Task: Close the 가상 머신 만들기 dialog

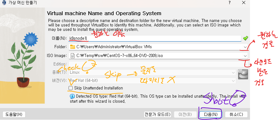Action: point(244,3)
